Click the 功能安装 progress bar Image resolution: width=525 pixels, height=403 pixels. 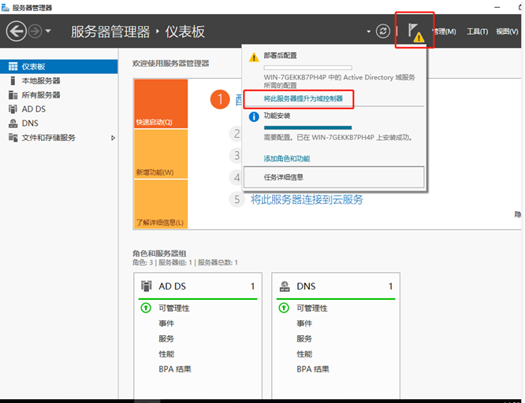coord(307,128)
